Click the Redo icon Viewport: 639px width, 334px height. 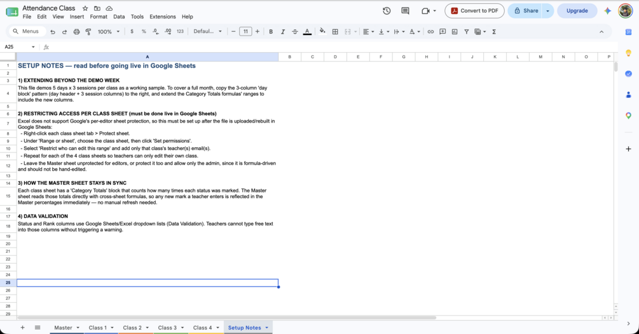tap(64, 32)
